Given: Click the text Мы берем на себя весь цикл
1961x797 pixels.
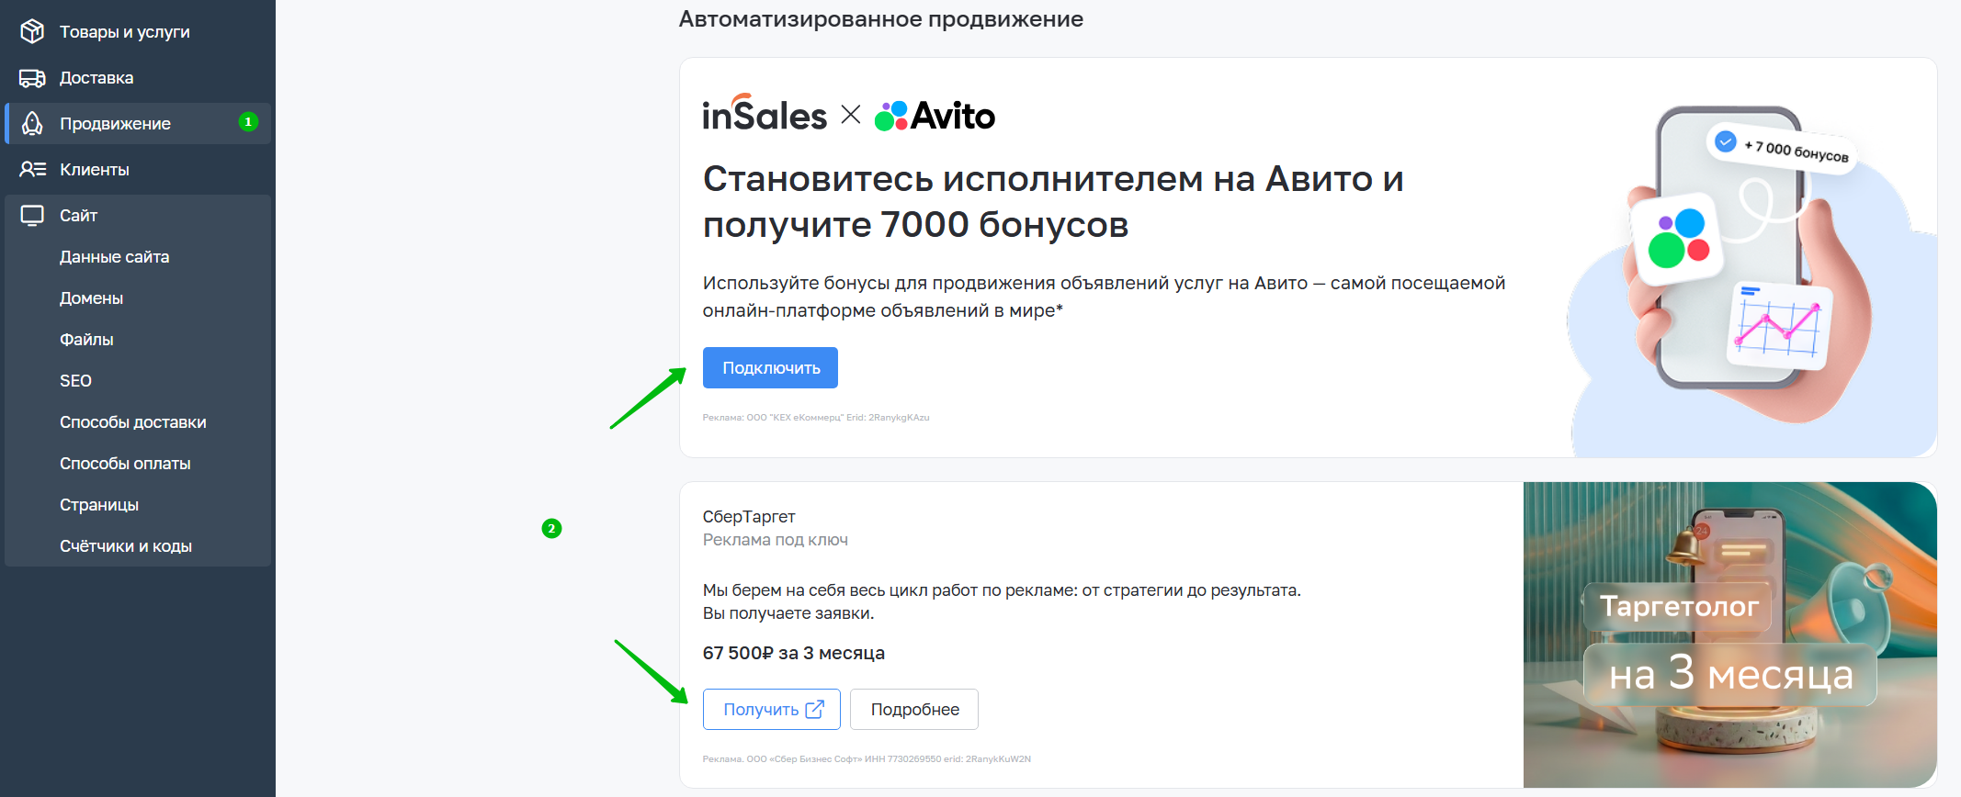Looking at the screenshot, I should click(x=1002, y=601).
